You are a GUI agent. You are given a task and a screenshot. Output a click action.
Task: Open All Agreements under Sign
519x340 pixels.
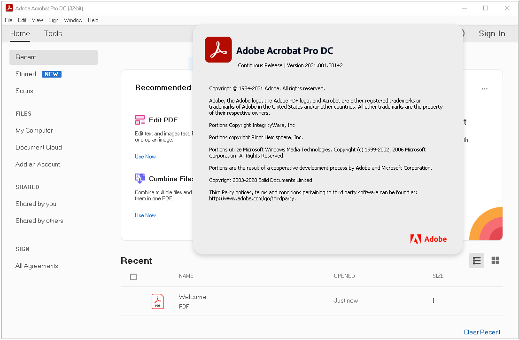pyautogui.click(x=37, y=266)
